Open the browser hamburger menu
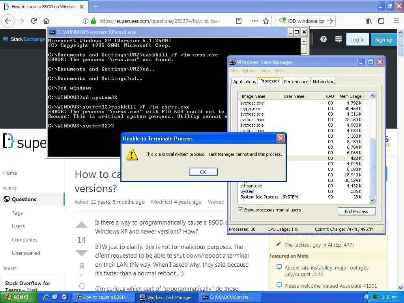Screen dimensions: 404x303 (397, 21)
